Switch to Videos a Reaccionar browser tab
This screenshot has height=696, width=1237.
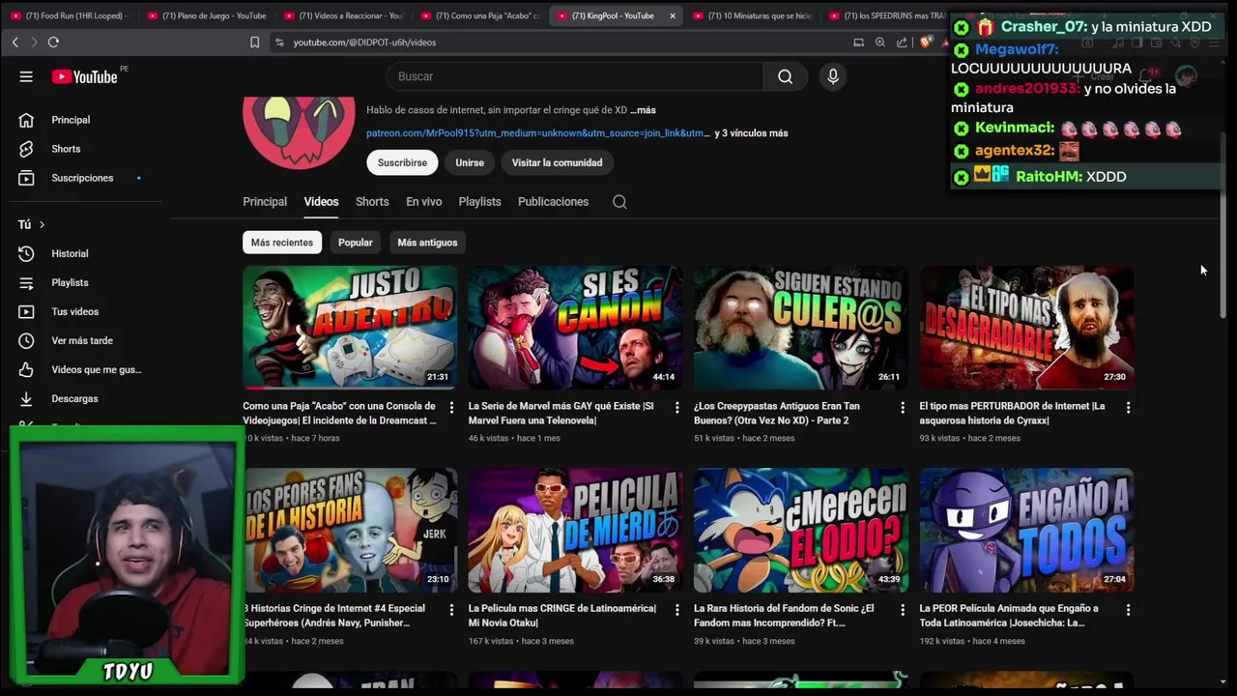tap(343, 15)
